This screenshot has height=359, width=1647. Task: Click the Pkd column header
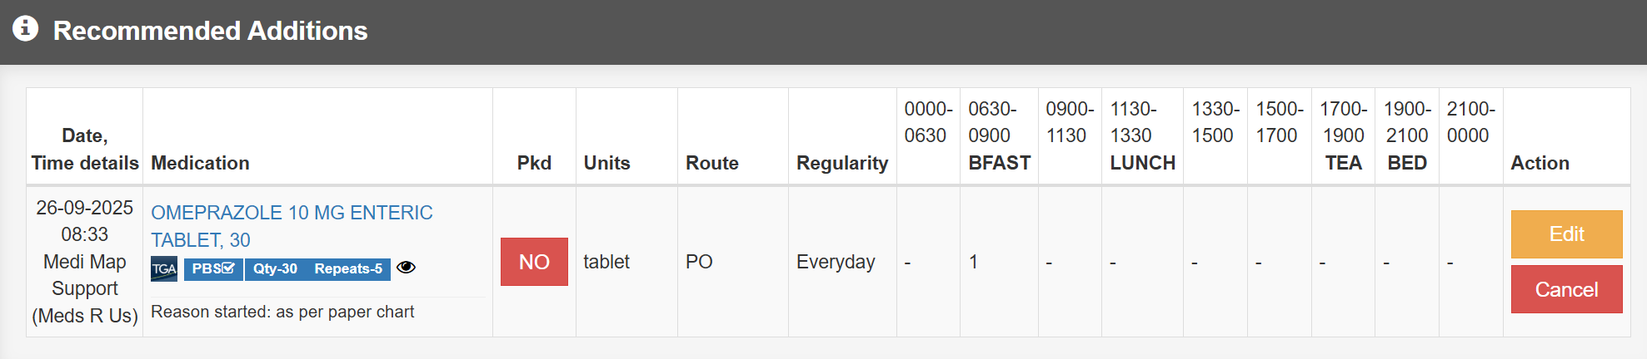click(534, 163)
